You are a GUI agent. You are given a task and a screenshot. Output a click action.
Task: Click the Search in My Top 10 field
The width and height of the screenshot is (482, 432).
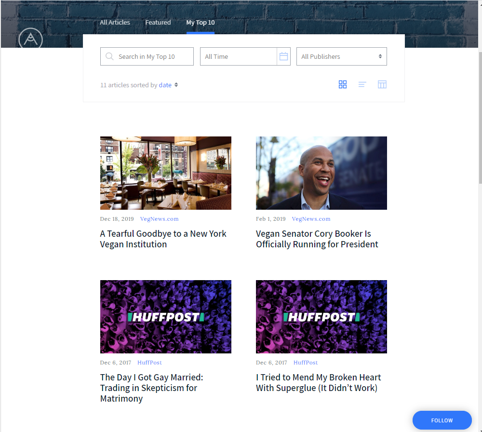pyautogui.click(x=147, y=56)
